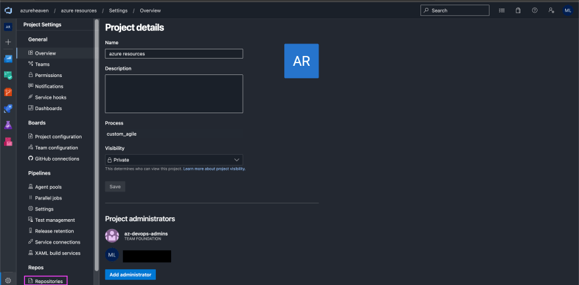This screenshot has height=285, width=579.
Task: Open Artifacts pink icon in left rail
Action: point(8,142)
